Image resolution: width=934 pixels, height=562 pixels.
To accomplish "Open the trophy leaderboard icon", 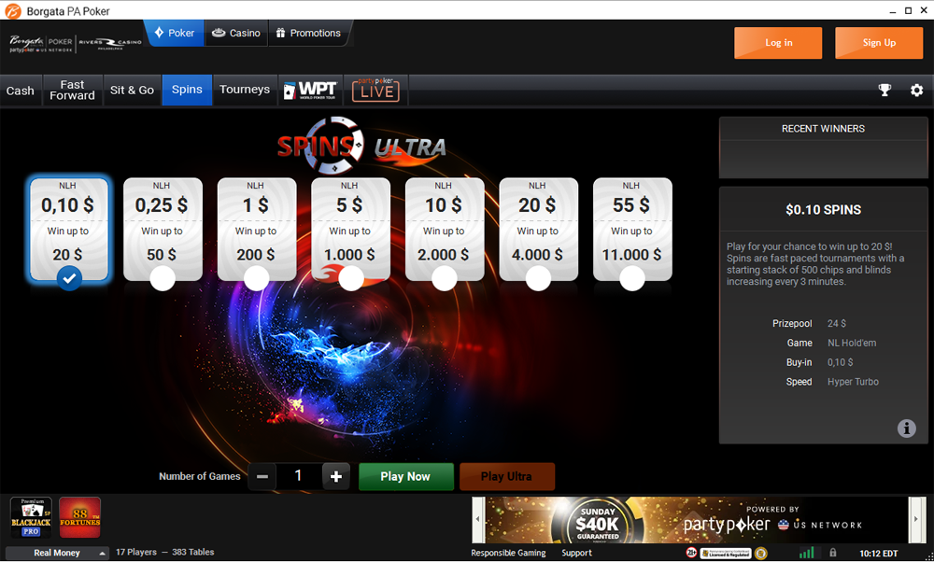I will pyautogui.click(x=884, y=90).
